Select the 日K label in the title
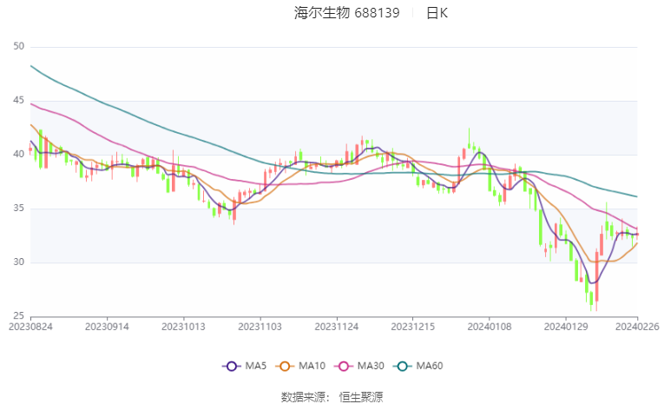Image resolution: width=664 pixels, height=404 pixels. click(x=437, y=13)
